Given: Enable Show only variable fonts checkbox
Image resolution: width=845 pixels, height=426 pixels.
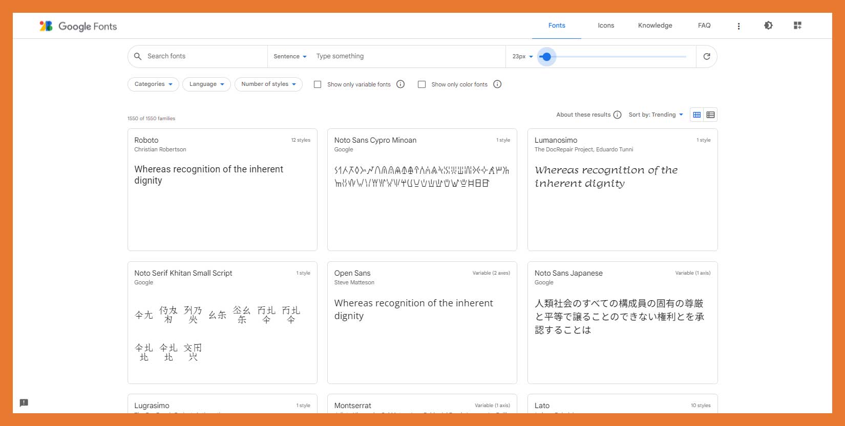Looking at the screenshot, I should (x=318, y=84).
